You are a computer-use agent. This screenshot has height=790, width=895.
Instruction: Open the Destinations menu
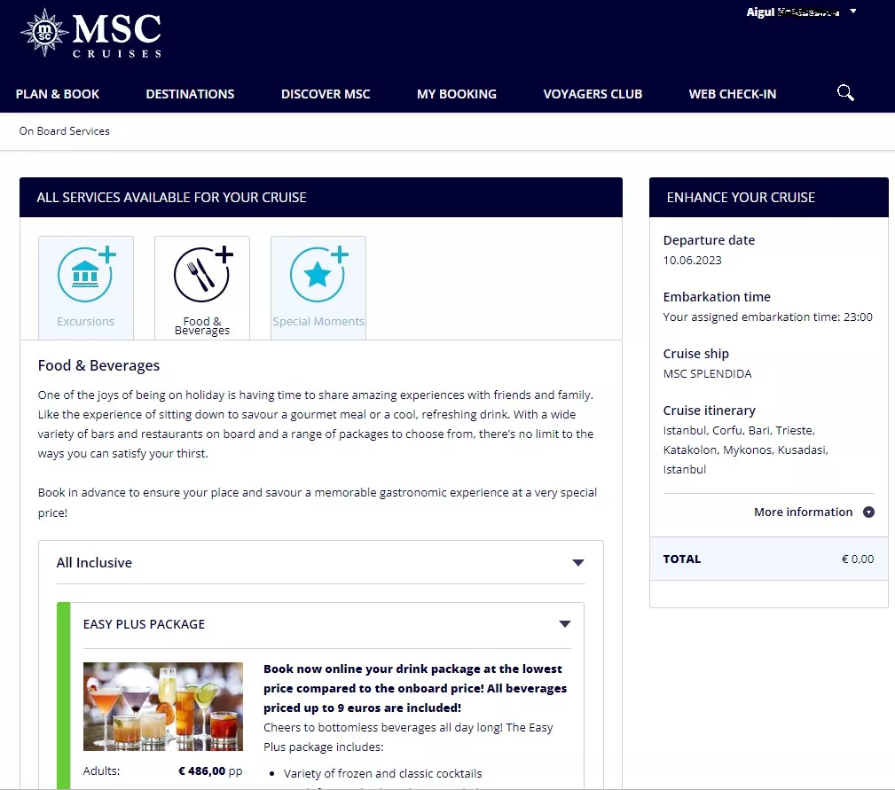pyautogui.click(x=190, y=94)
